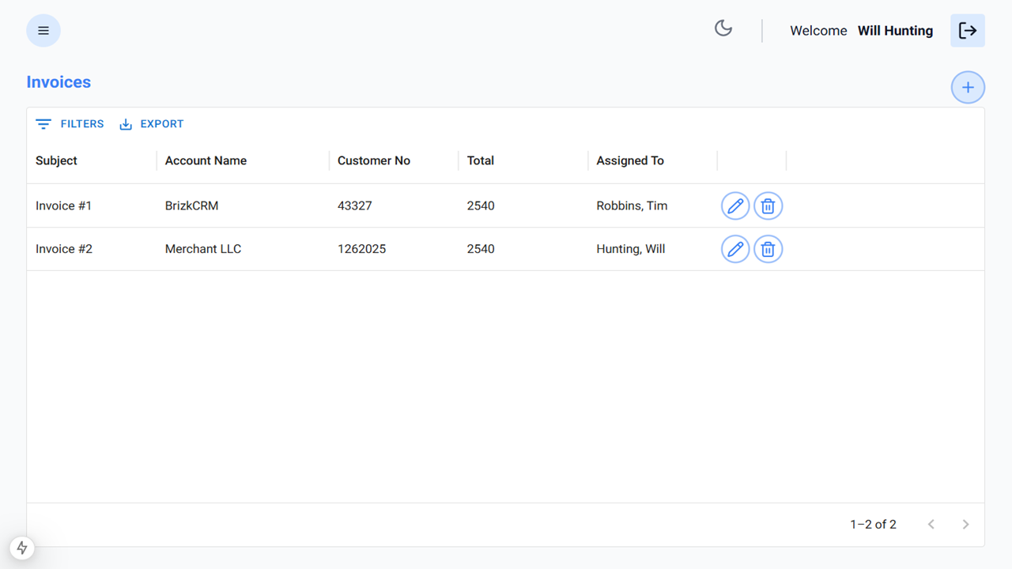Log out using the logout icon
Screen dimensions: 1012x569
968,30
